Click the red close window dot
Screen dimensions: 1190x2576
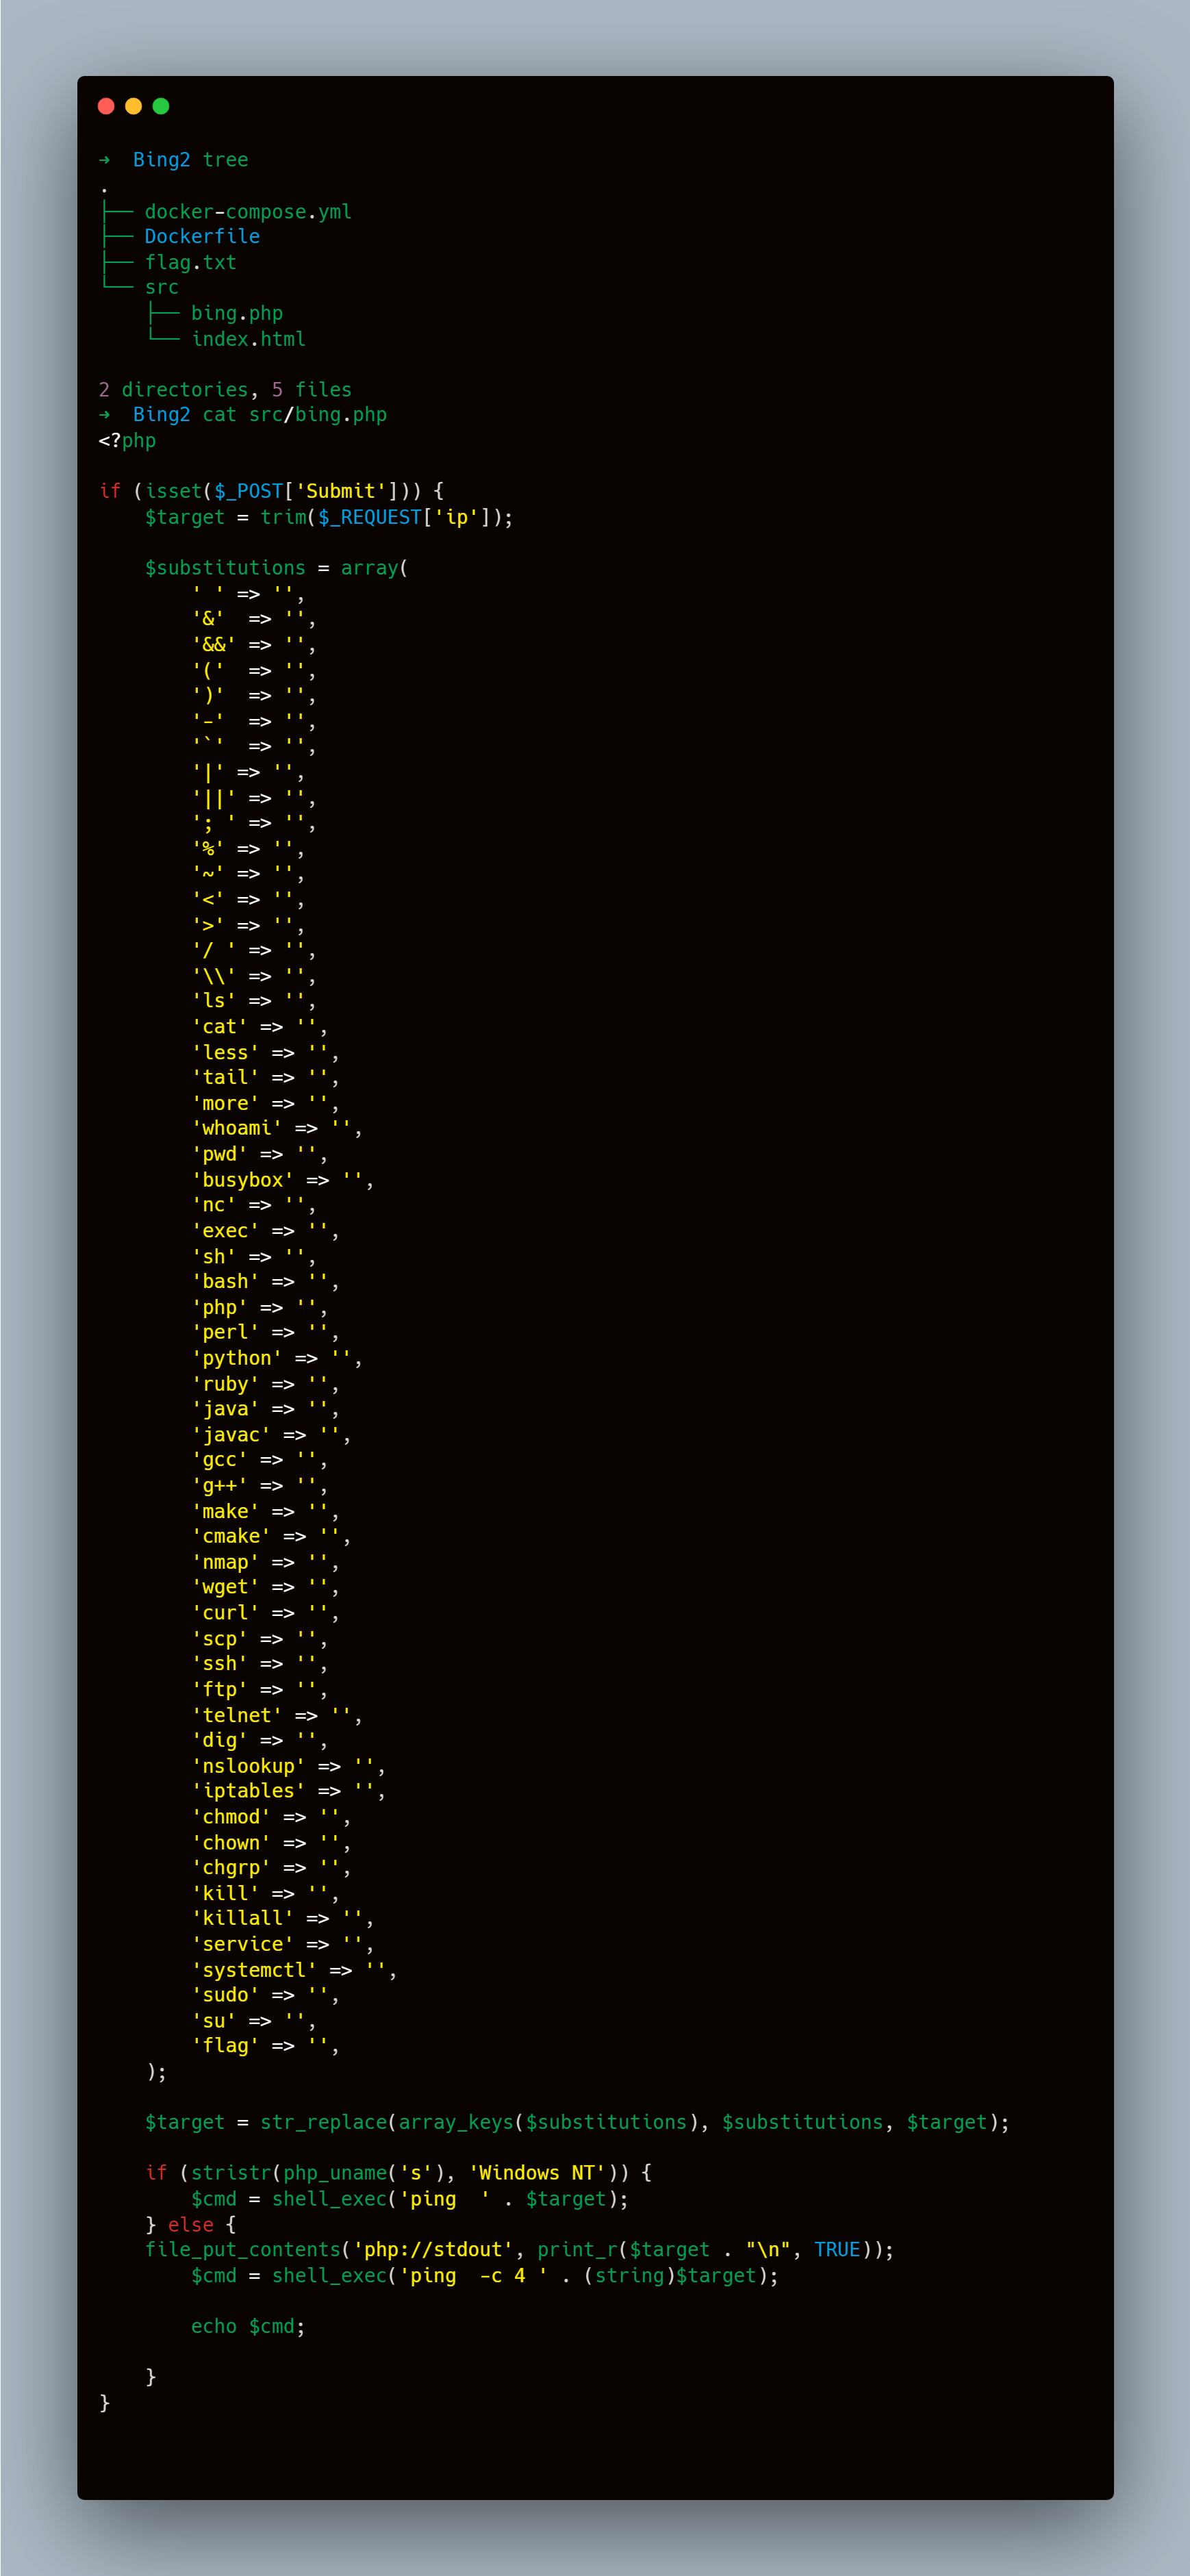pyautogui.click(x=106, y=106)
